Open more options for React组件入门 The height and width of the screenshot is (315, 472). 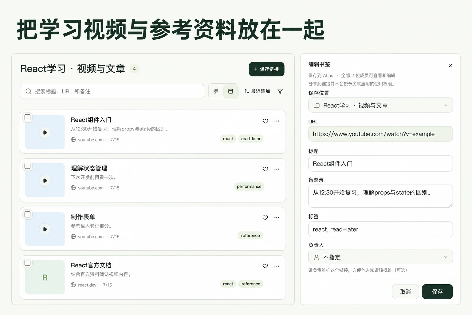tap(277, 121)
